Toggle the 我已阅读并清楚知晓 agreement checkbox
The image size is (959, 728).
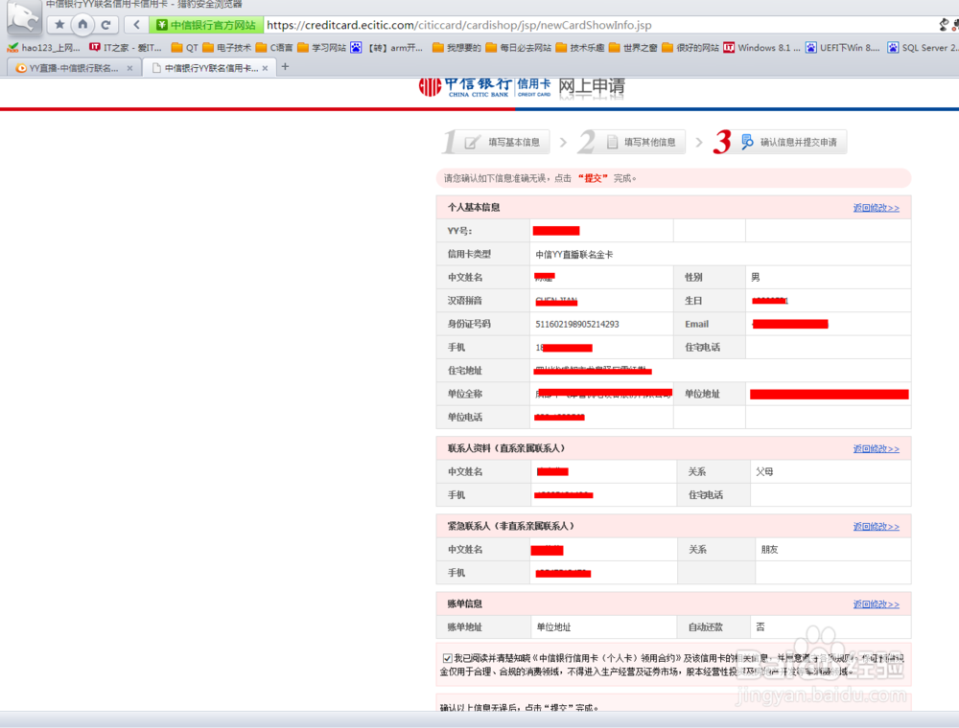tap(448, 658)
